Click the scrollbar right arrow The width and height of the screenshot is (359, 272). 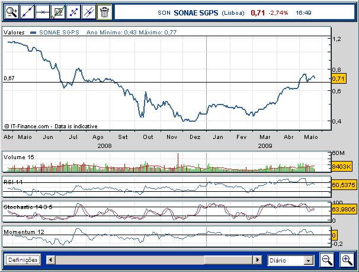257,260
